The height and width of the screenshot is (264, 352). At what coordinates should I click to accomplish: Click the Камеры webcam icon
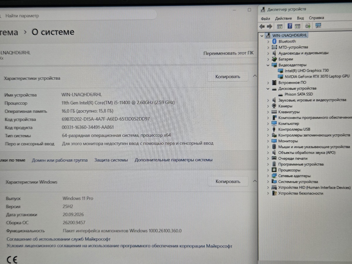(x=274, y=106)
